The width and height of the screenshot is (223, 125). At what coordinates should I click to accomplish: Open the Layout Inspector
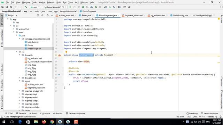209,114
